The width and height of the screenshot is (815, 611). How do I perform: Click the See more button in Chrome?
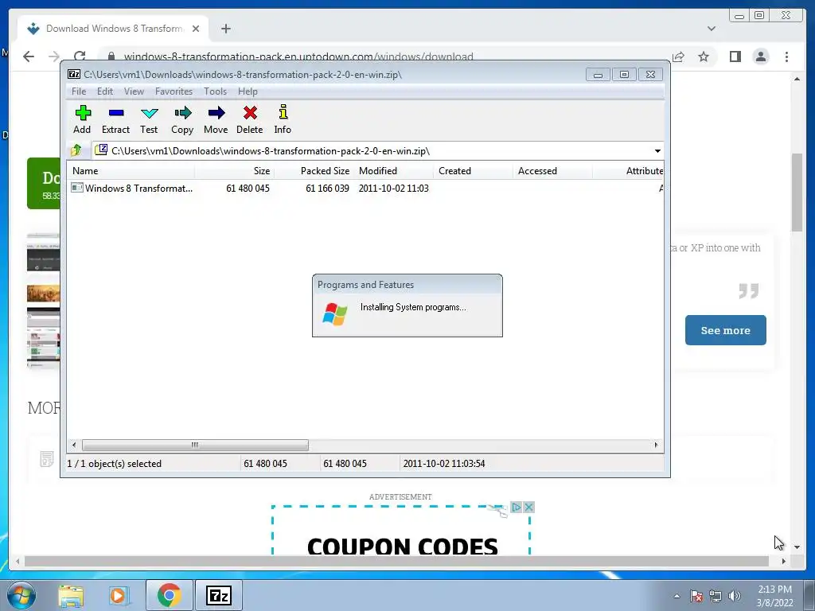click(726, 330)
